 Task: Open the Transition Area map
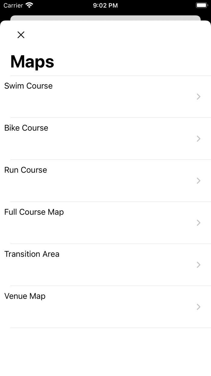click(32, 254)
